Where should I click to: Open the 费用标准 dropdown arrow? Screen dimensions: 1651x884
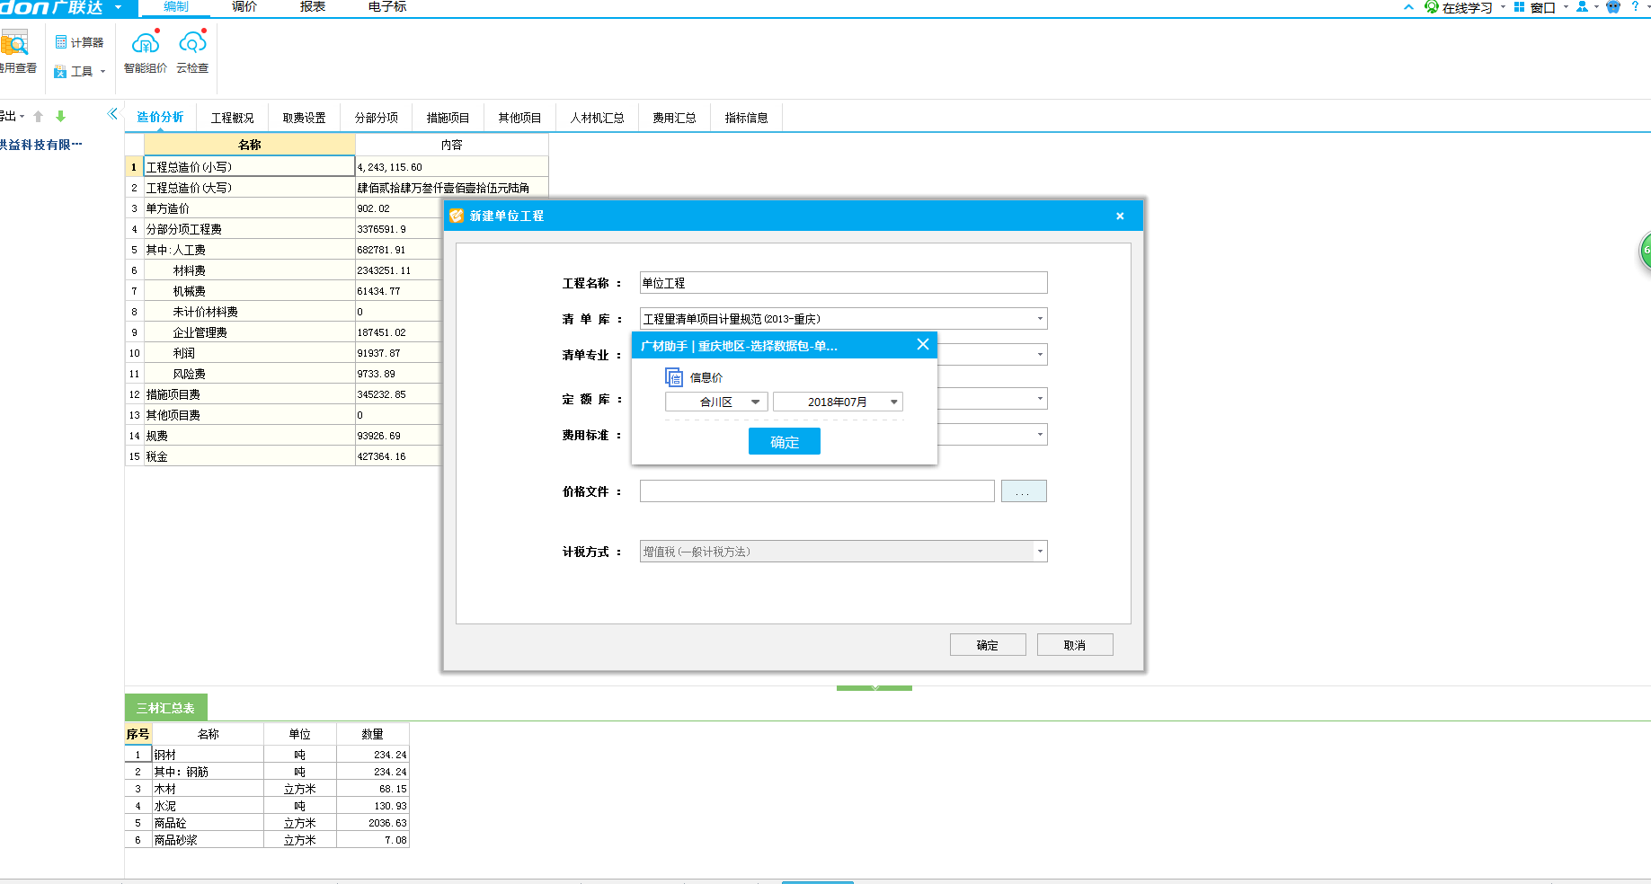(x=1040, y=435)
